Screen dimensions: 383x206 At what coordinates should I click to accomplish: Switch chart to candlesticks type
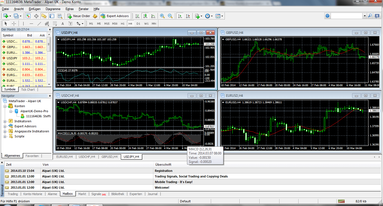point(145,16)
